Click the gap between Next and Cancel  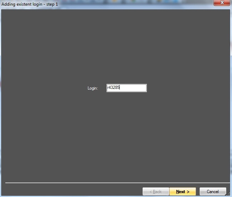pyautogui.click(x=198, y=192)
